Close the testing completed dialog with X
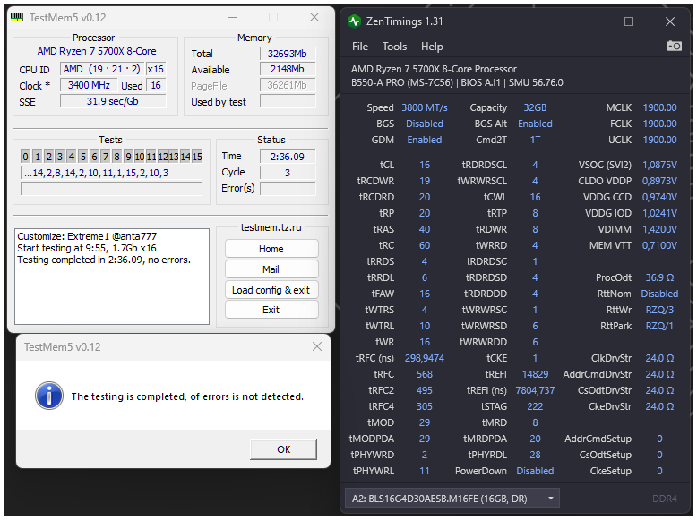This screenshot has width=697, height=520. [315, 346]
